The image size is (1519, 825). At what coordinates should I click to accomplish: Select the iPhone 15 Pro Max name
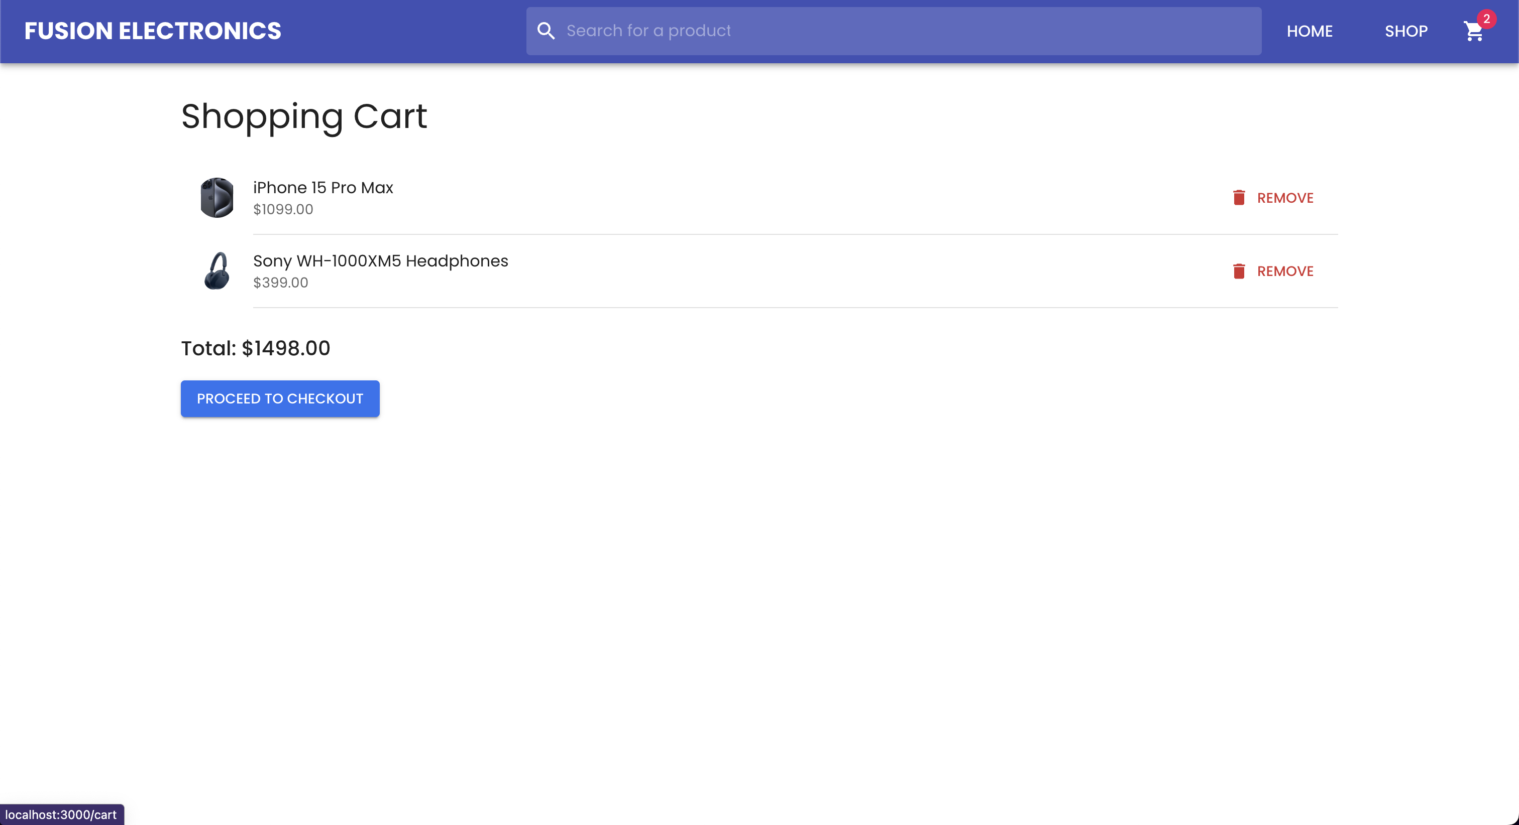[x=323, y=187]
